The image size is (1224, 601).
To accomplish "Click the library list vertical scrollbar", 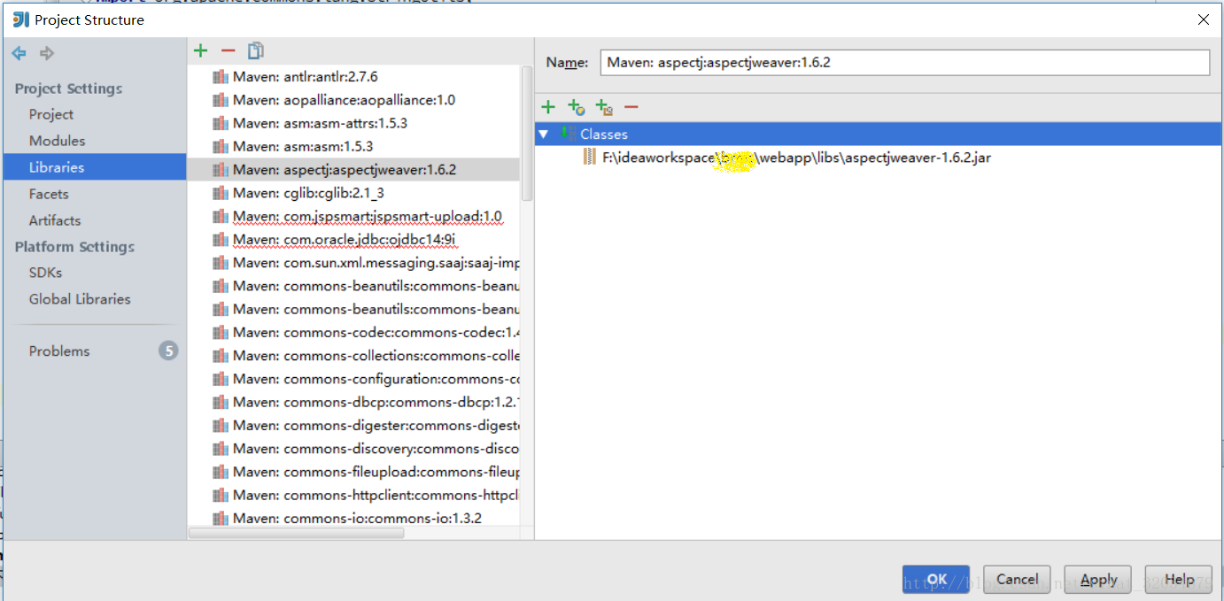I will [x=527, y=133].
